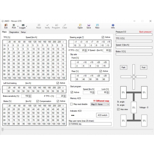
Task: Select Rear slip >15 value 50
Action: click(92, 79)
